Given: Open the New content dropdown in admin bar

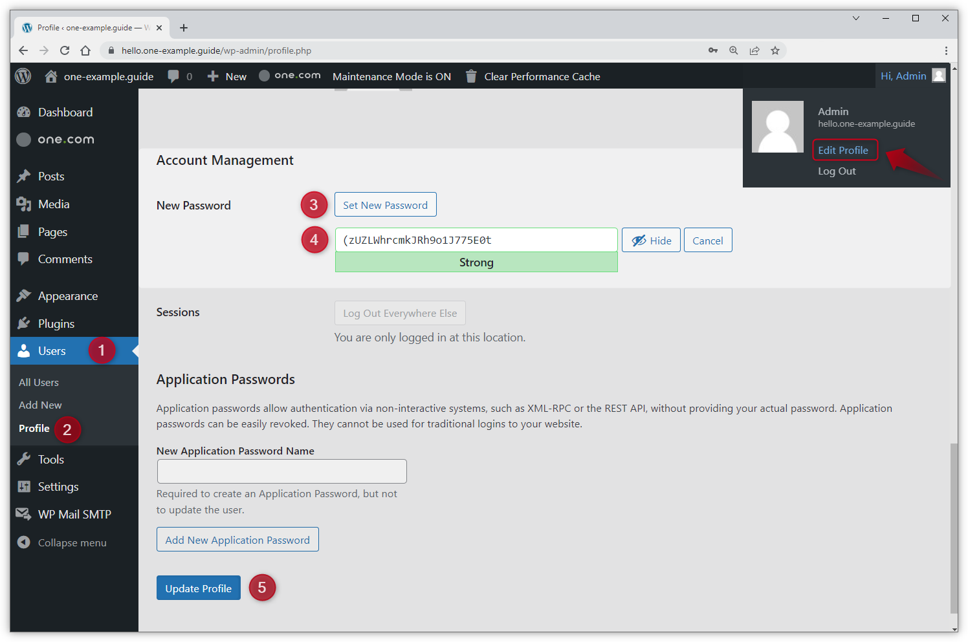Looking at the screenshot, I should [227, 76].
